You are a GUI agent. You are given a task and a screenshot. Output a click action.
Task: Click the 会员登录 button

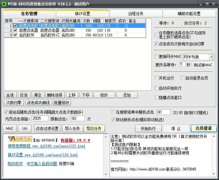(204, 129)
